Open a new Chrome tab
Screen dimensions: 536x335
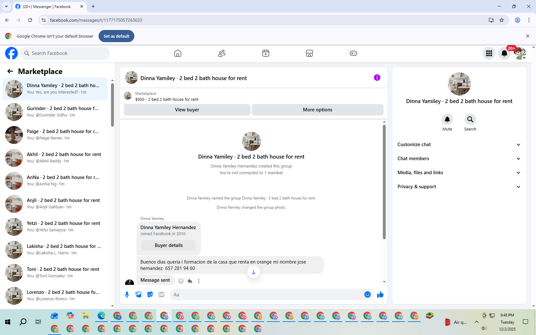(x=93, y=6)
